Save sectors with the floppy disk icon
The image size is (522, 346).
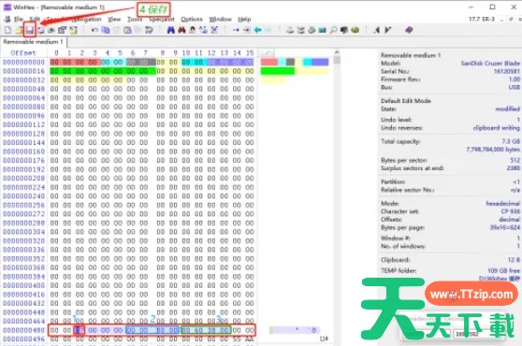(x=30, y=30)
